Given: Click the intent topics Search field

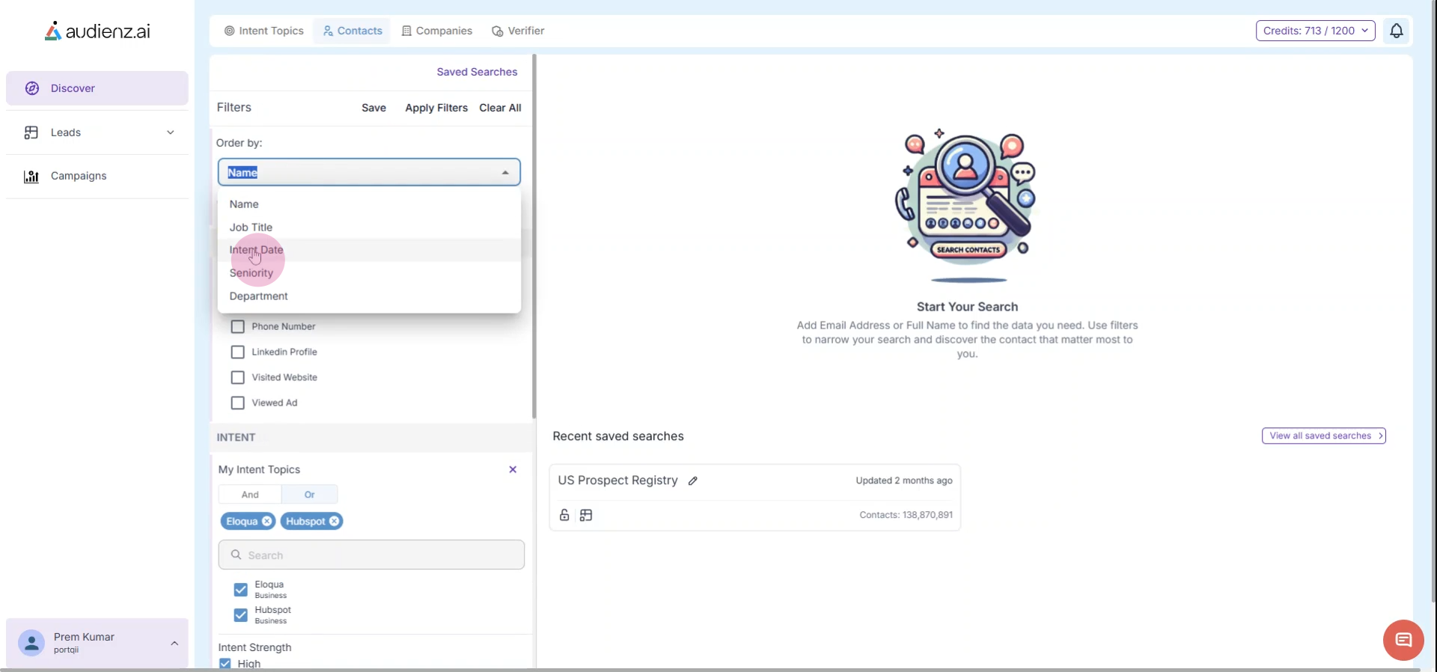Looking at the screenshot, I should click(x=371, y=555).
